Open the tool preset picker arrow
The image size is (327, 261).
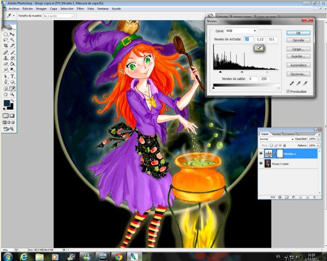14,16
